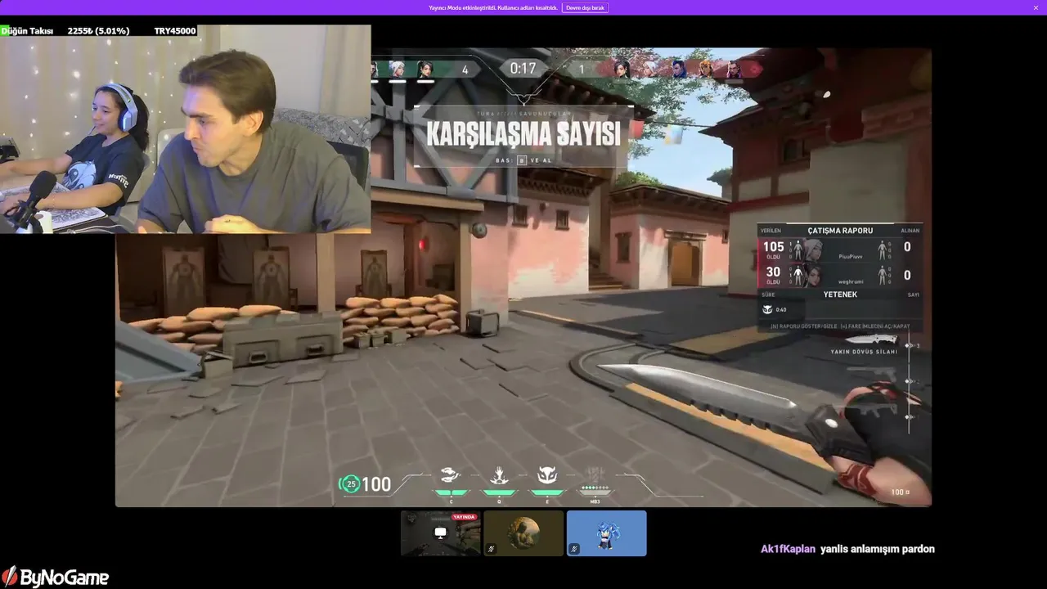The width and height of the screenshot is (1047, 589).
Task: Click the blue-suited enemy agent portrait
Action: (x=679, y=70)
